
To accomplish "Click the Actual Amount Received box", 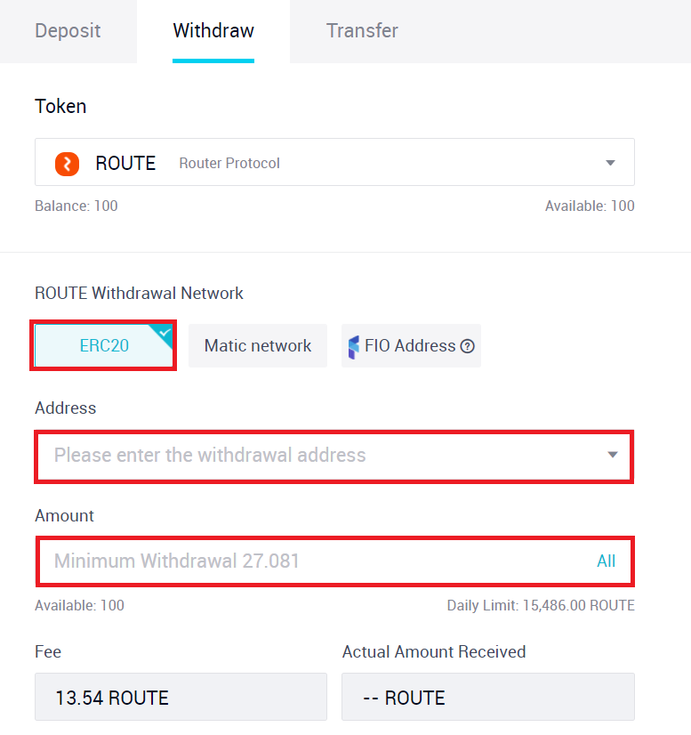I will pyautogui.click(x=488, y=697).
